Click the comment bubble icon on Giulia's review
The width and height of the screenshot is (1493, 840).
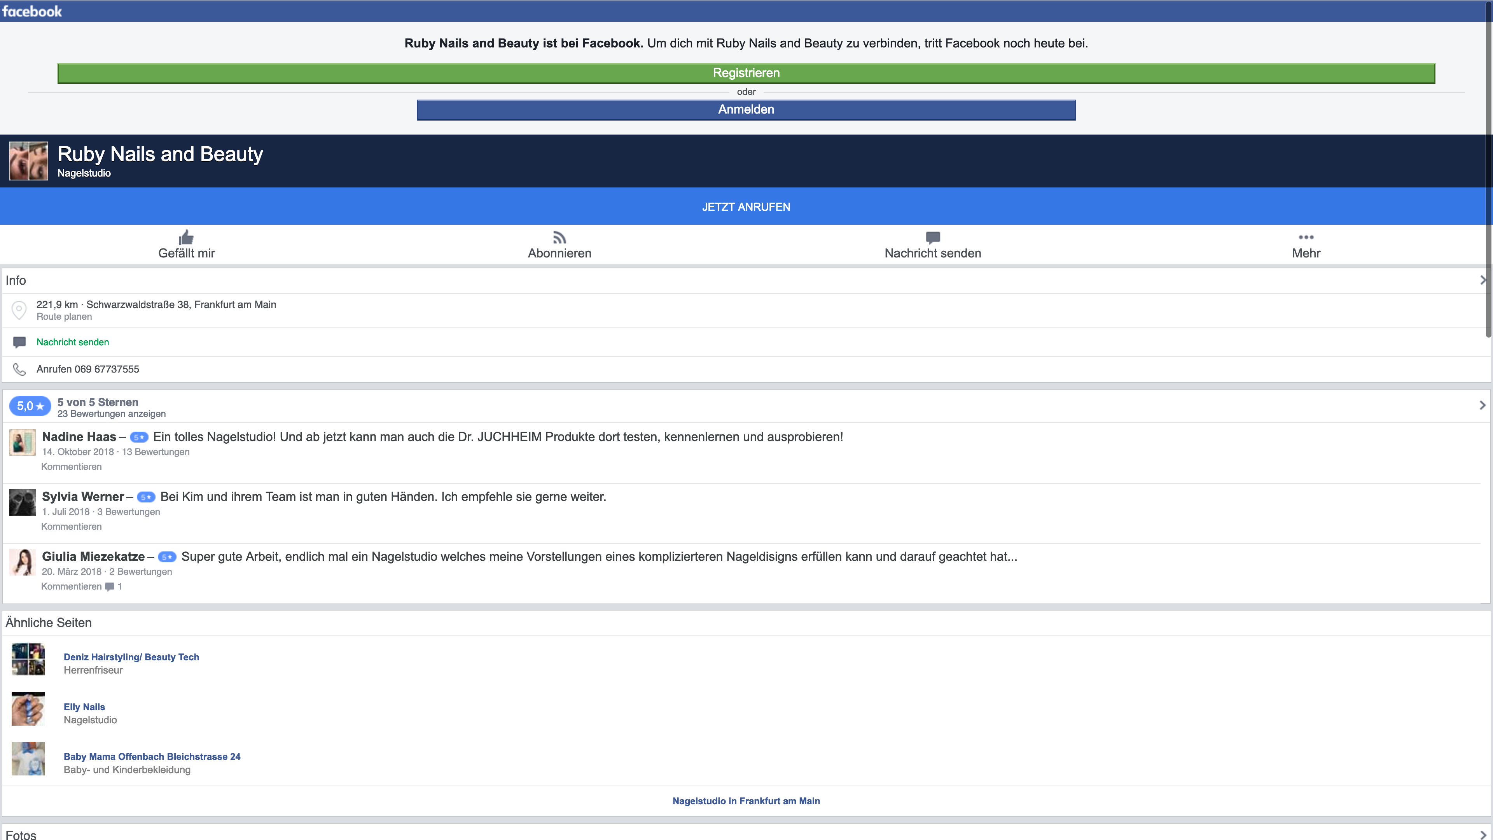(x=110, y=587)
